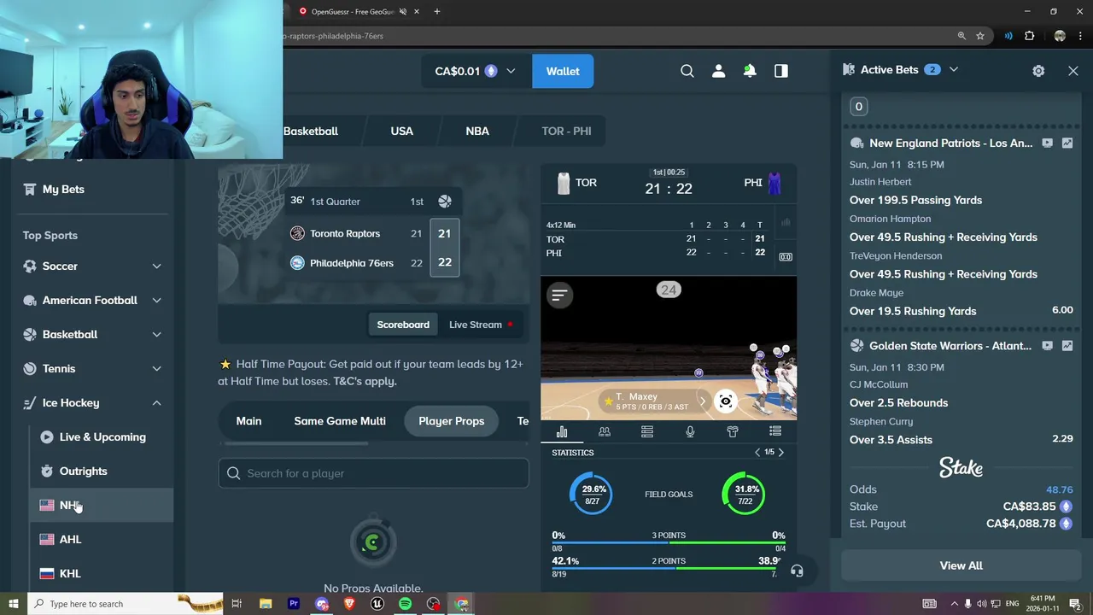Go to USA breadcrumb
This screenshot has width=1093, height=615.
coord(401,131)
